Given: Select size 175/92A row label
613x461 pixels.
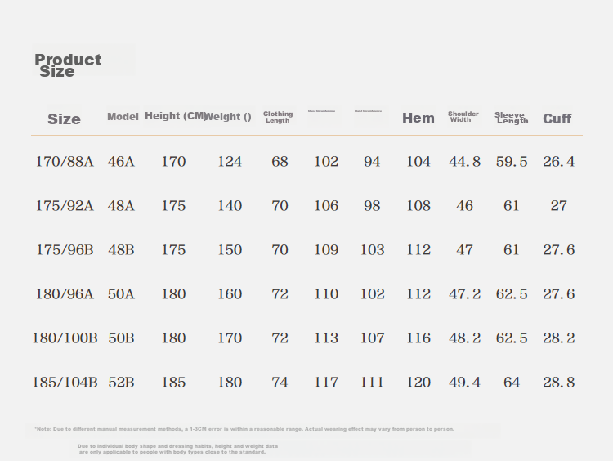Looking at the screenshot, I should pyautogui.click(x=65, y=206).
